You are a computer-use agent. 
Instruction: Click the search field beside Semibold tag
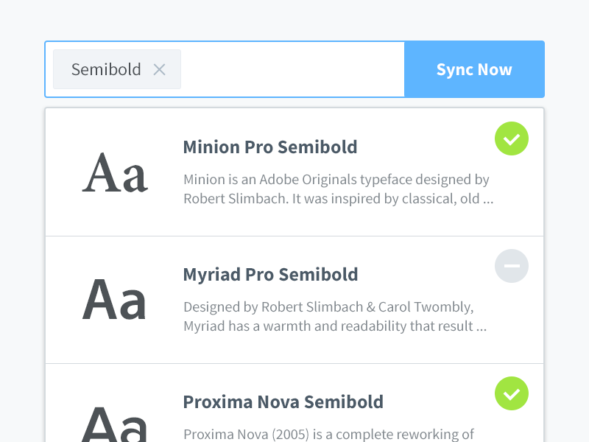(x=292, y=69)
